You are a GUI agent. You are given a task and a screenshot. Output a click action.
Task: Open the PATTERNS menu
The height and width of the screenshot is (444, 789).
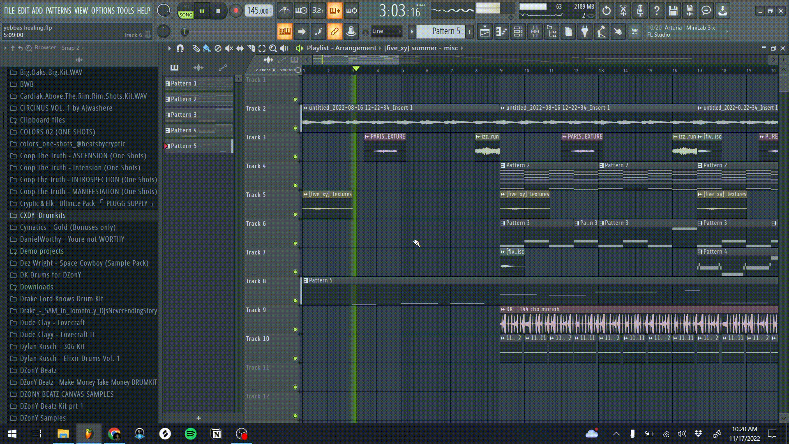coord(58,11)
